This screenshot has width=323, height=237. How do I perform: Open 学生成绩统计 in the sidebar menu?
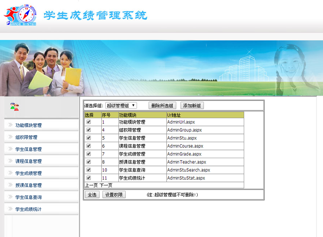pyautogui.click(x=28, y=209)
